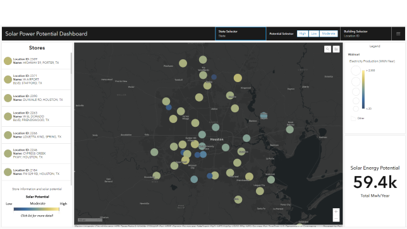Click the Stores list scrollbar
Image resolution: width=407 pixels, height=229 pixels.
(71, 64)
